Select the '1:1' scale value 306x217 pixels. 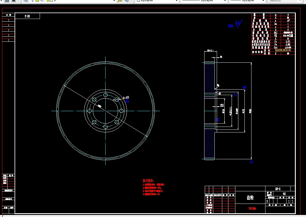pos(291,201)
